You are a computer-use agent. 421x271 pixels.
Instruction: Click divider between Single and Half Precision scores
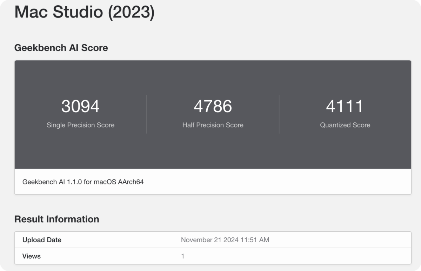(x=147, y=114)
